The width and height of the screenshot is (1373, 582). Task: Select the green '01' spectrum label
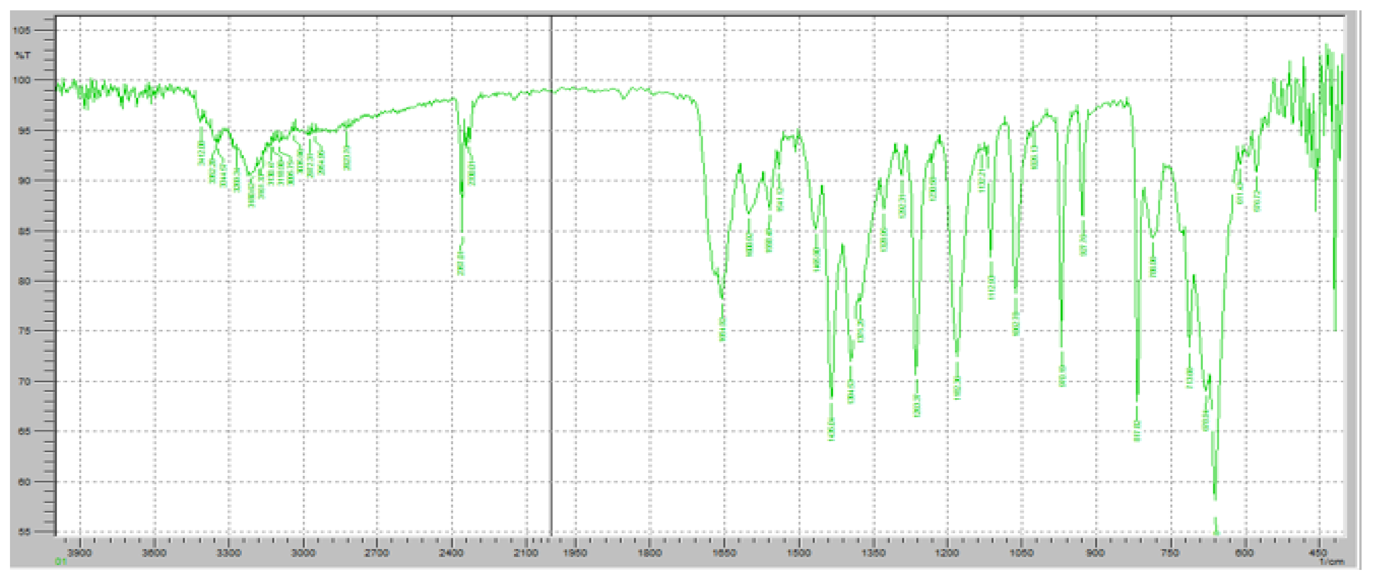61,561
